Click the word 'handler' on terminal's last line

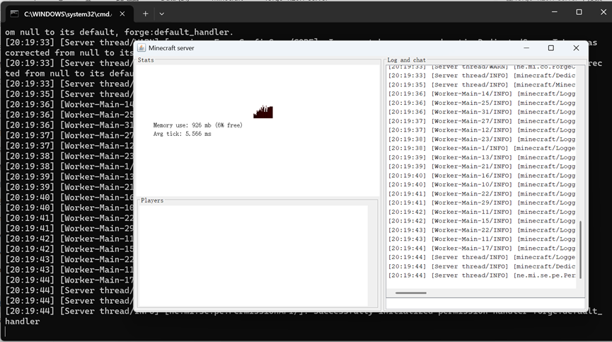[22, 321]
